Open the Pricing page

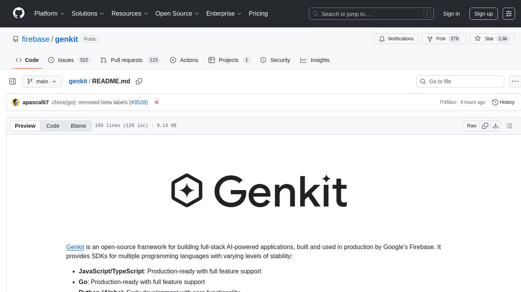point(258,13)
